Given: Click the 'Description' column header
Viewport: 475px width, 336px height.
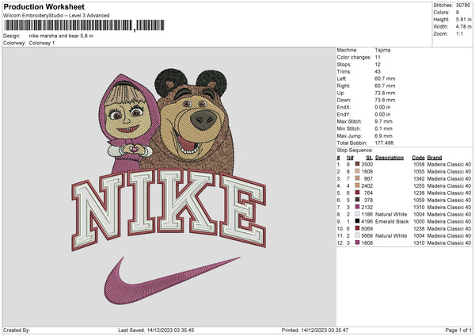Looking at the screenshot, I should [x=389, y=158].
